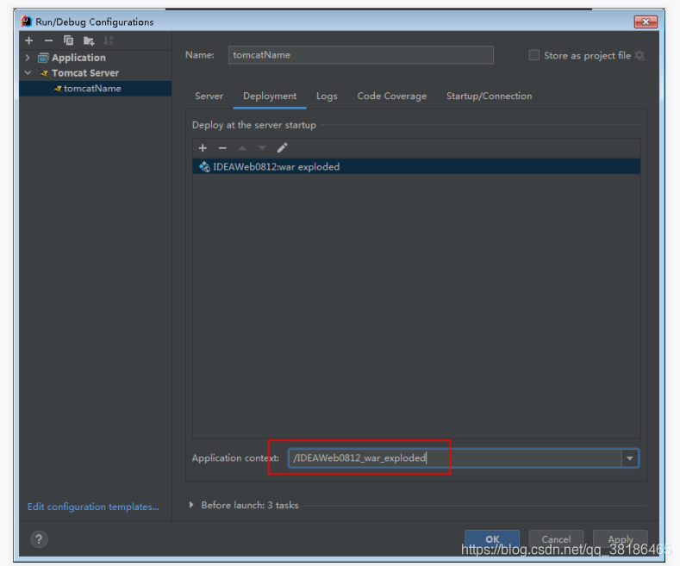Select the Deployment tab
The width and height of the screenshot is (680, 566).
(x=270, y=96)
